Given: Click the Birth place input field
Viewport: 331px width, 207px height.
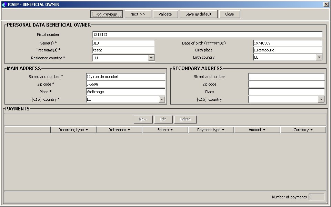Looking at the screenshot, I should (288, 50).
